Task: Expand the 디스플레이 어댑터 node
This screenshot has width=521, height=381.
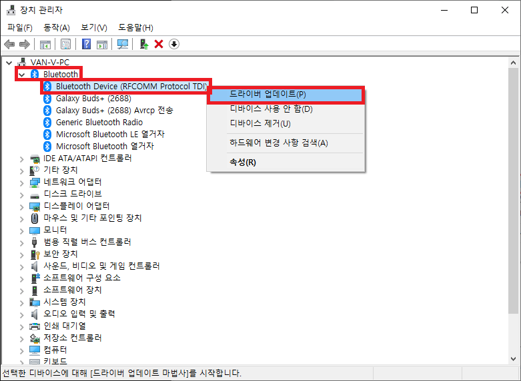Action: pos(22,207)
